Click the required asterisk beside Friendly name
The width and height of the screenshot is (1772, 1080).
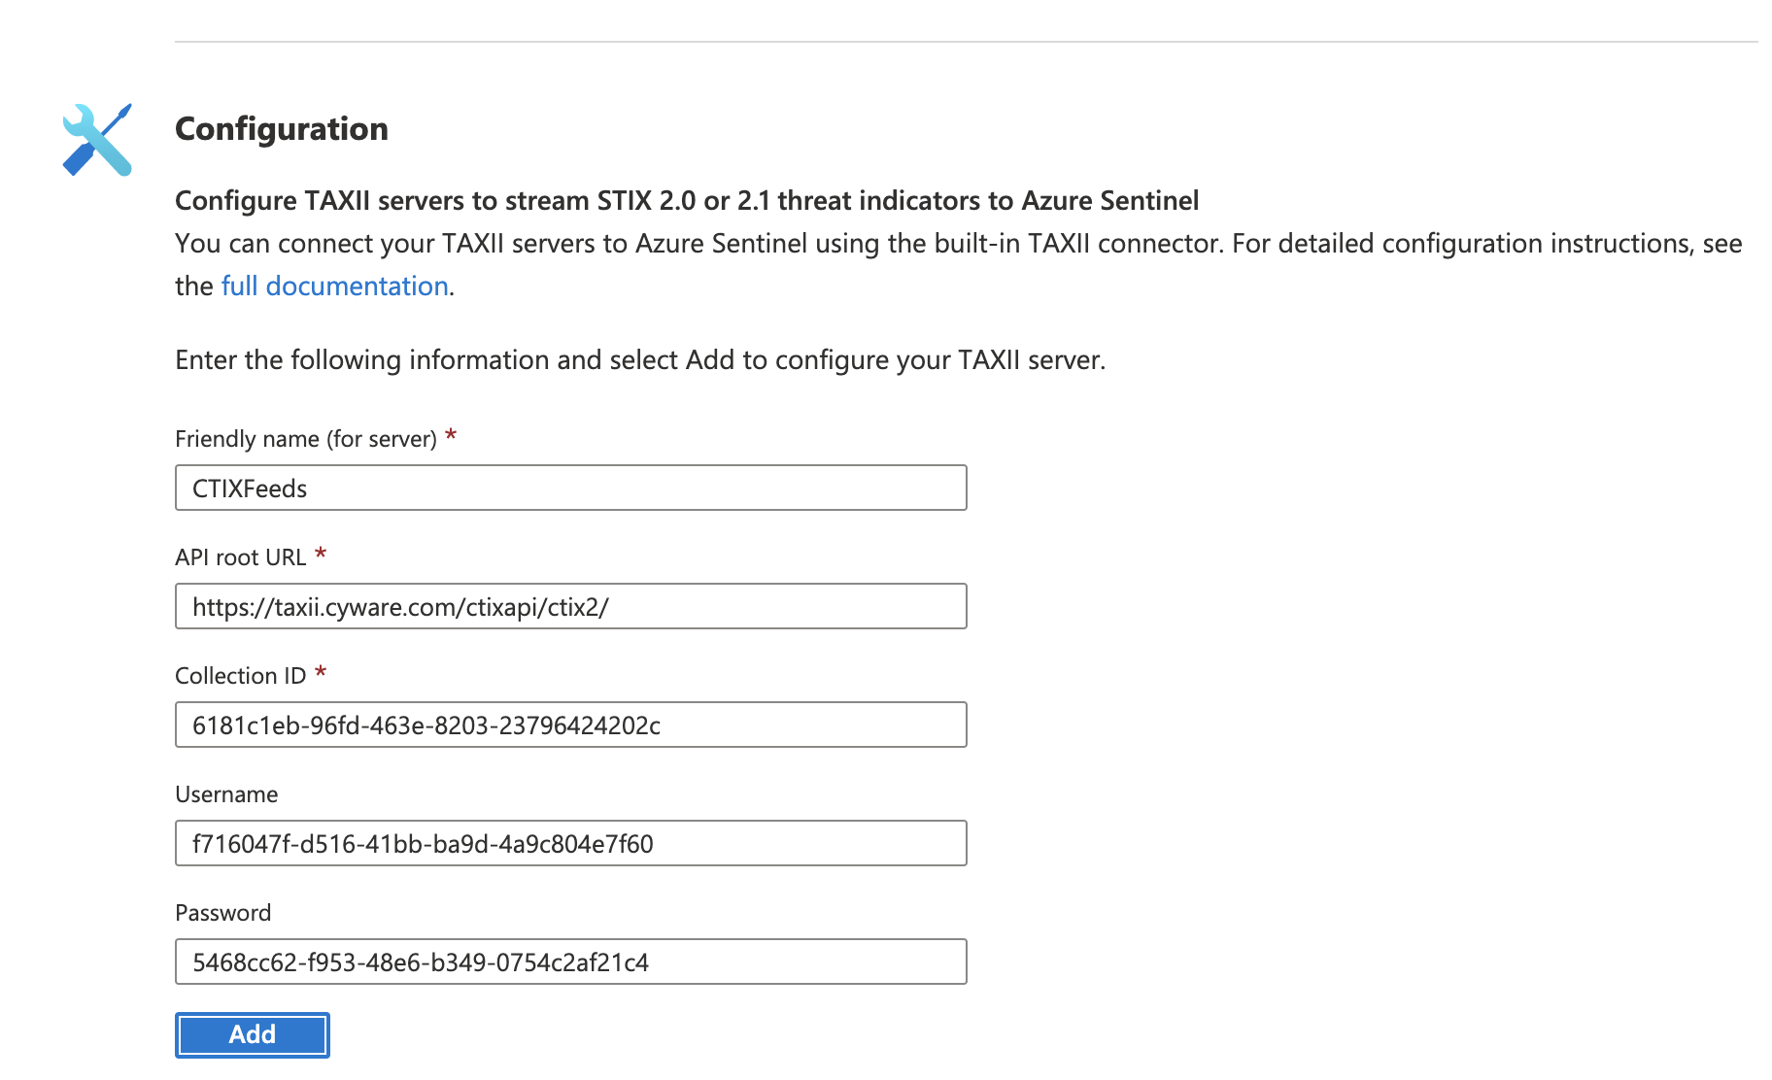[451, 436]
